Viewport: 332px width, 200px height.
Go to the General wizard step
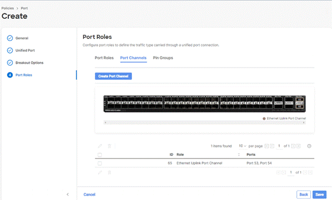click(22, 38)
